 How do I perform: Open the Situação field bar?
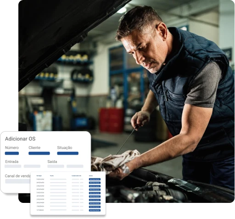pyautogui.click(x=68, y=153)
